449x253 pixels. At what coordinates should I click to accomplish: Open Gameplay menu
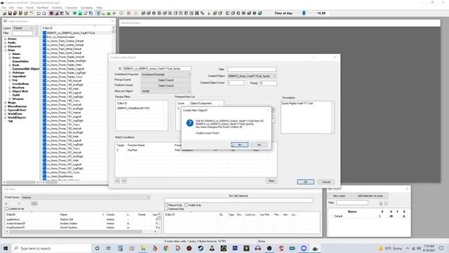(x=87, y=8)
